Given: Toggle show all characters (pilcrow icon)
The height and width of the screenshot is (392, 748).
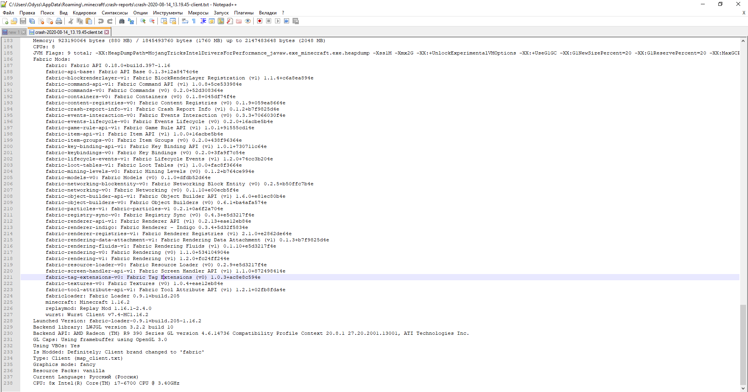Looking at the screenshot, I should pos(194,21).
